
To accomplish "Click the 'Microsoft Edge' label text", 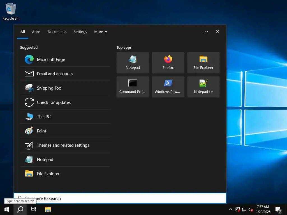I will pos(51,60).
